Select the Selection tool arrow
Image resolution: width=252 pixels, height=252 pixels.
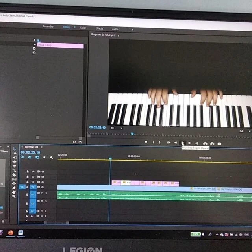[14, 149]
